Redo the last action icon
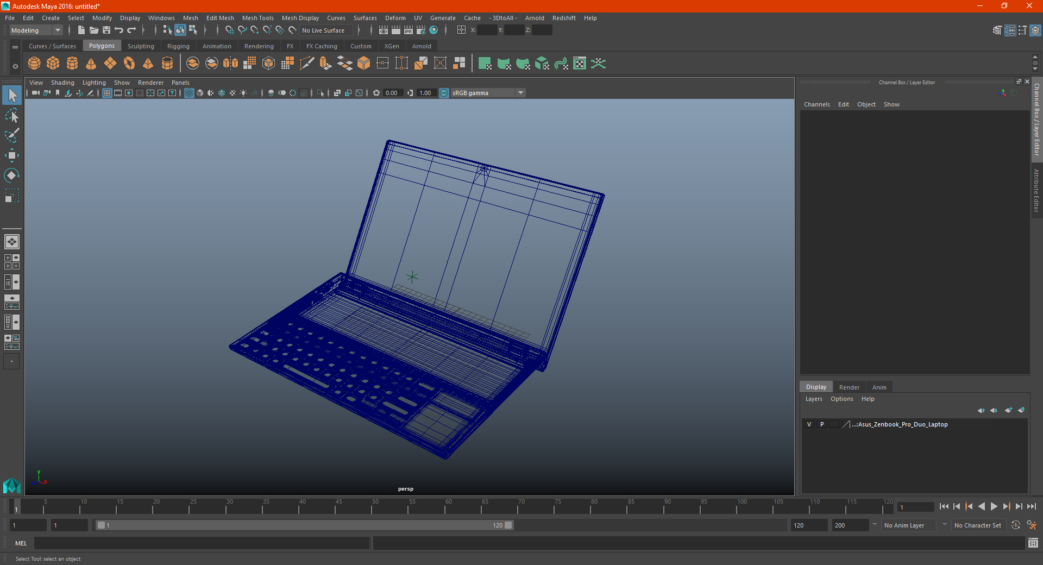The image size is (1043, 565). 131,30
